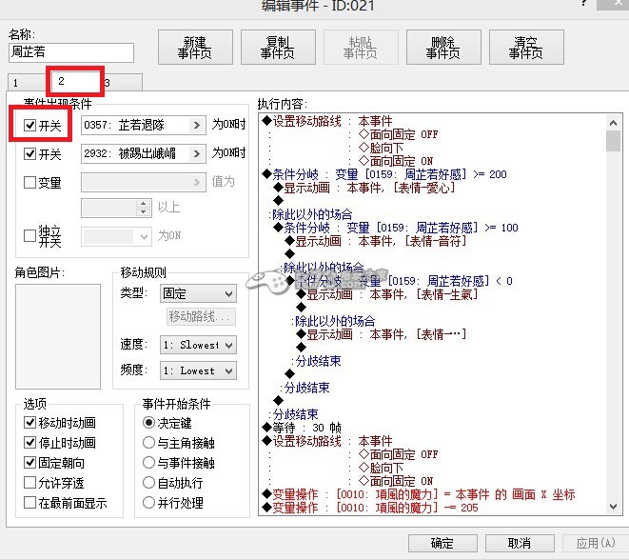Enable the 变量 condition checkbox
This screenshot has width=629, height=560.
pos(30,183)
